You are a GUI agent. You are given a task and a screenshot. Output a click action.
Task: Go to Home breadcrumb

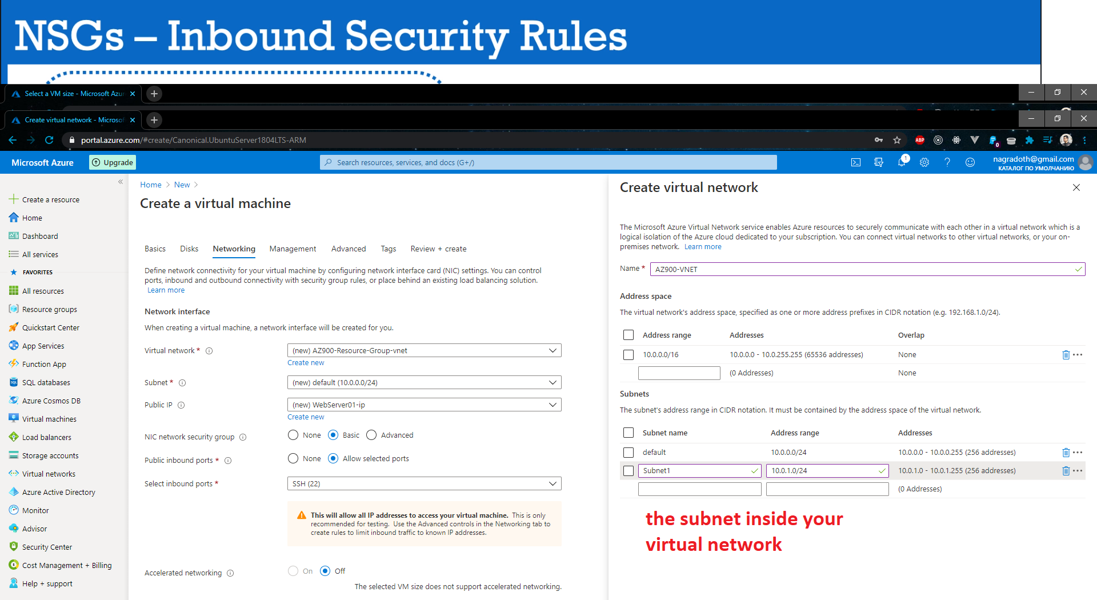tap(151, 185)
